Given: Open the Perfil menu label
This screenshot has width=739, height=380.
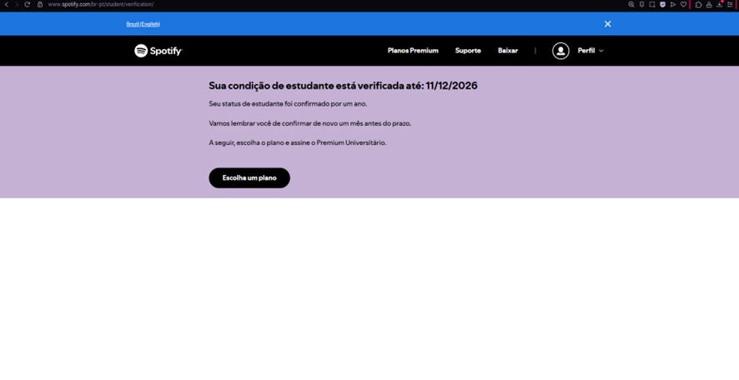Looking at the screenshot, I should 586,50.
